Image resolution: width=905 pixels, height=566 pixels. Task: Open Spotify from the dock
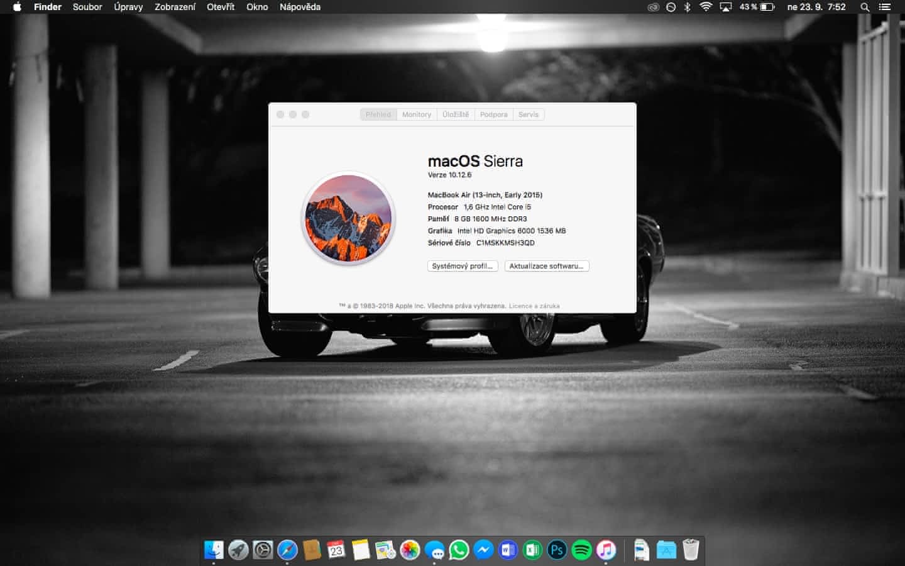point(581,550)
